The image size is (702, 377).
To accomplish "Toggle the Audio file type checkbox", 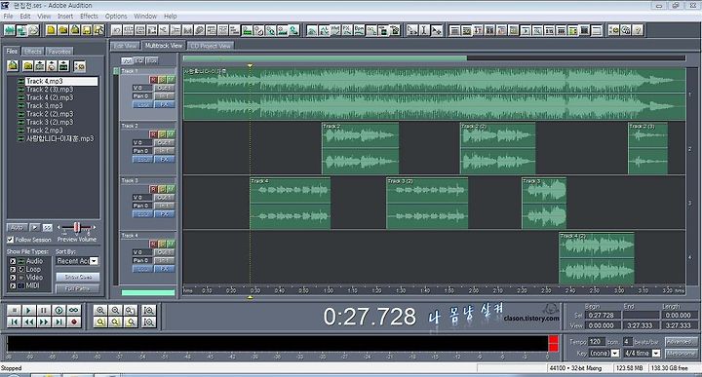I will pos(13,261).
